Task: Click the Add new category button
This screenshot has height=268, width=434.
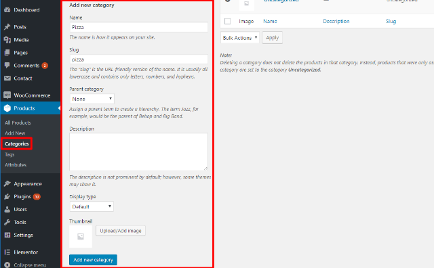Action: click(x=94, y=260)
